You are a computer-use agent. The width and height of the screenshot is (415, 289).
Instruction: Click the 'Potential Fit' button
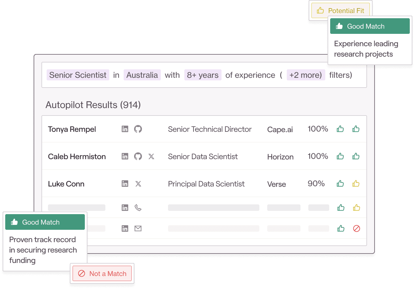pos(341,11)
